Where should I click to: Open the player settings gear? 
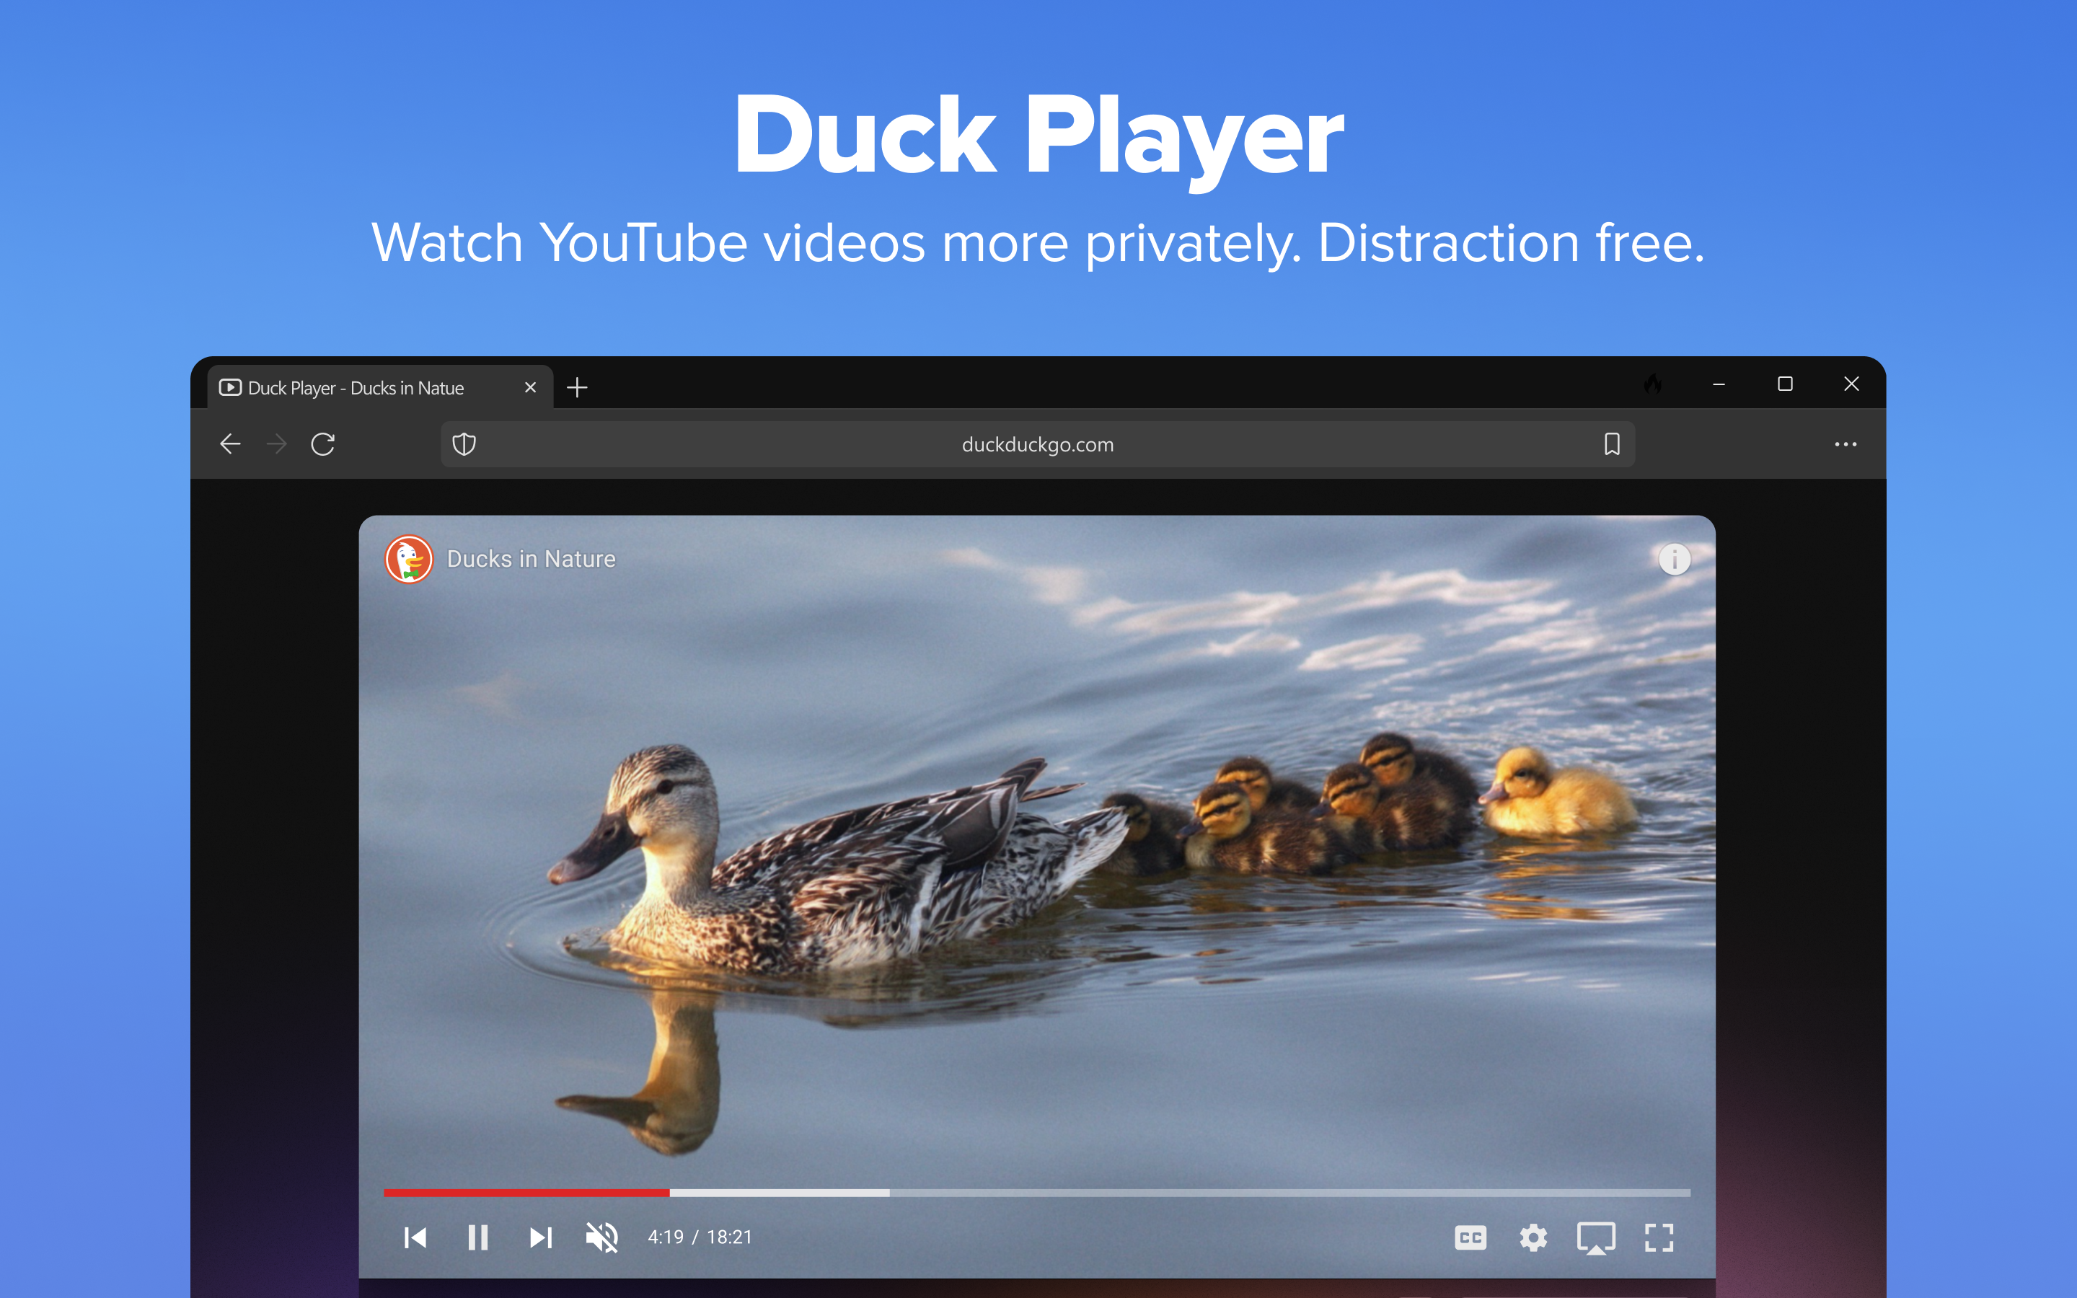(x=1535, y=1237)
